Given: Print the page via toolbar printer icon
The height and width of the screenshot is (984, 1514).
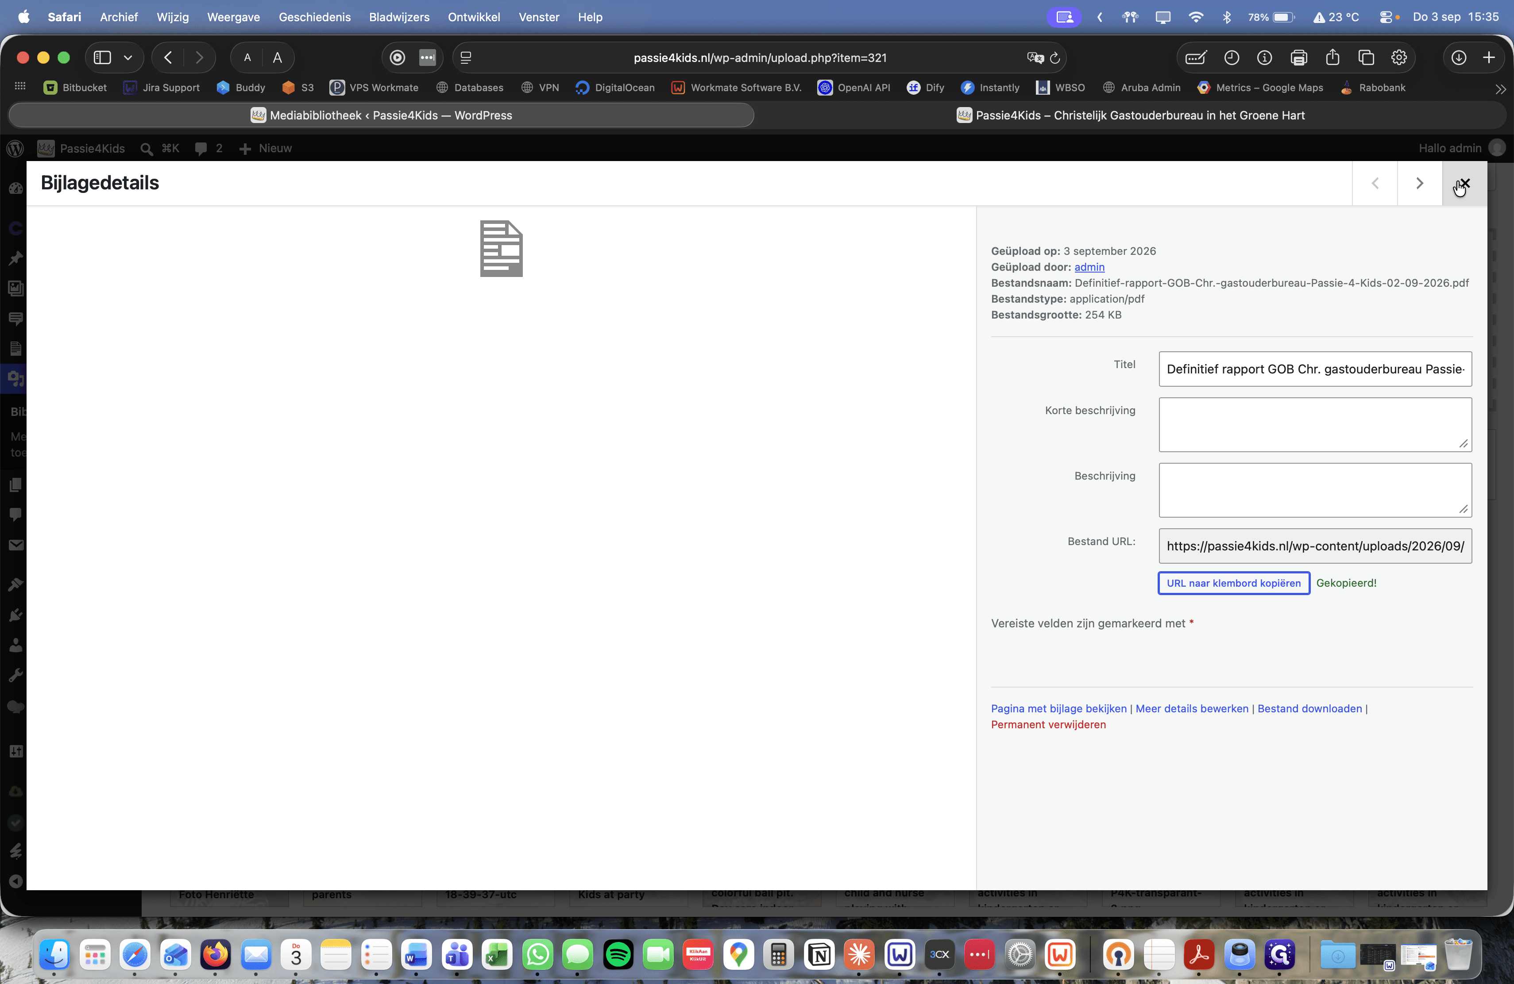Looking at the screenshot, I should point(1299,58).
